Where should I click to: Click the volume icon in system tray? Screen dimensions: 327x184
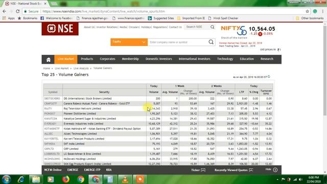point(300,179)
